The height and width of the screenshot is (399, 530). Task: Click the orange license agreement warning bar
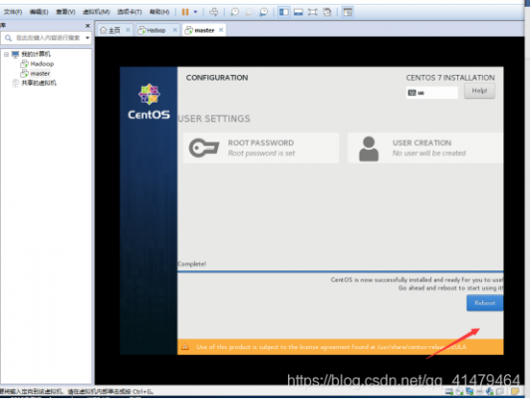341,347
